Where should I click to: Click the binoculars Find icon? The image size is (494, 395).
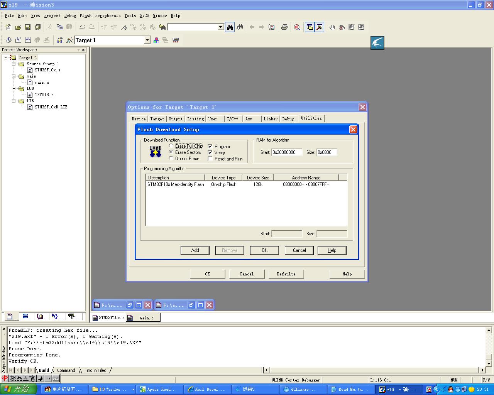pyautogui.click(x=230, y=27)
